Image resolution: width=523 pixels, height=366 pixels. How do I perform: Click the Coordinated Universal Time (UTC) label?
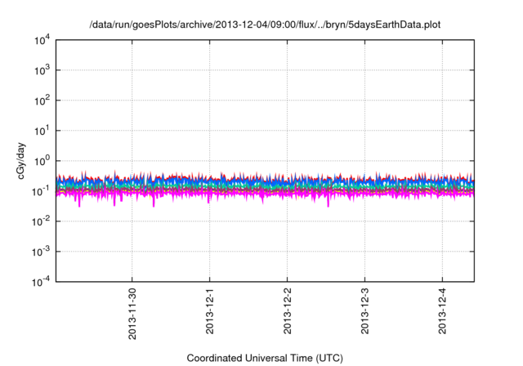pyautogui.click(x=265, y=358)
